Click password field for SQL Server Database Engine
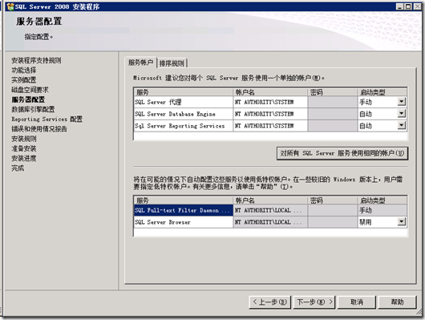This screenshot has height=320, width=425. click(x=333, y=114)
